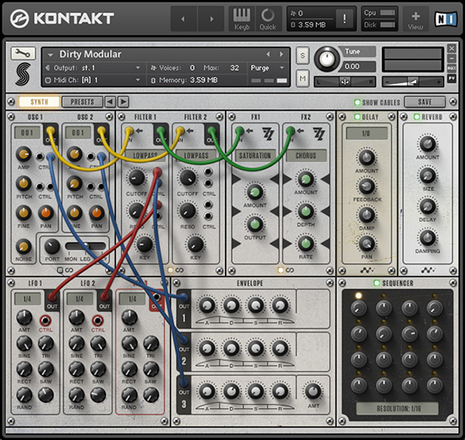Screen dimensions: 465x440
Task: Open the instrument wrench edit icon
Action: coord(22,53)
